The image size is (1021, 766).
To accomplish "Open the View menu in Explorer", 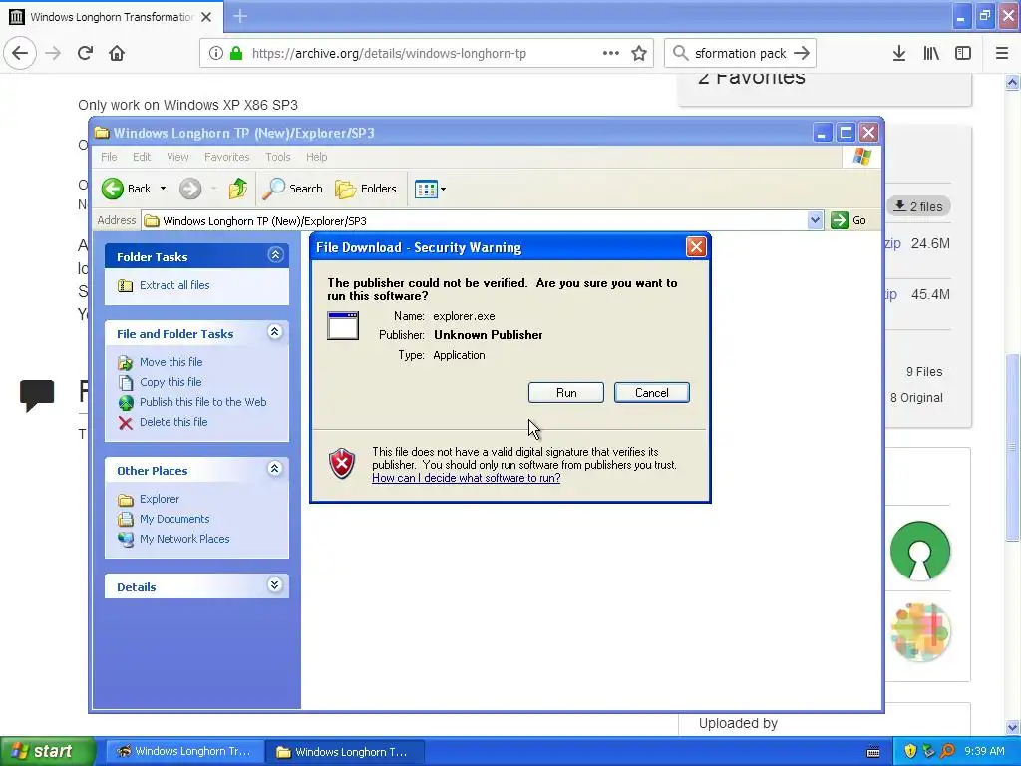I will [x=177, y=157].
